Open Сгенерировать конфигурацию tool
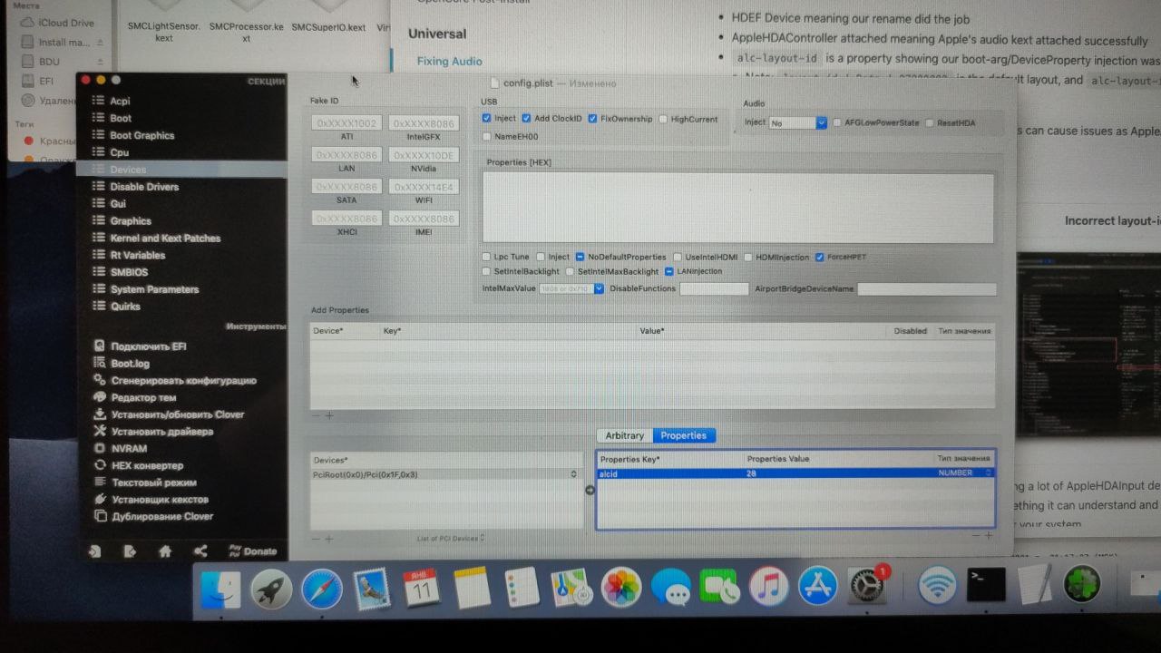Viewport: 1161px width, 653px height. click(x=183, y=381)
